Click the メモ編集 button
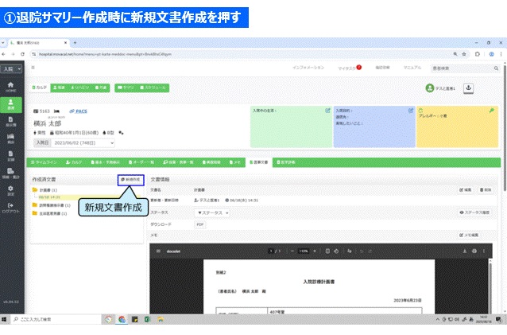507x335 pixels. [469, 236]
